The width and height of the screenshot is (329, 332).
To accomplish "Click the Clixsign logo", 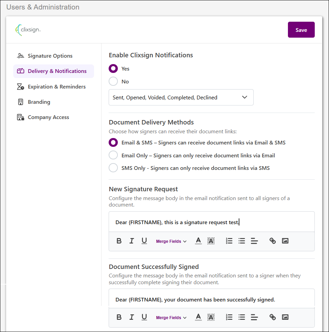I will click(x=28, y=30).
